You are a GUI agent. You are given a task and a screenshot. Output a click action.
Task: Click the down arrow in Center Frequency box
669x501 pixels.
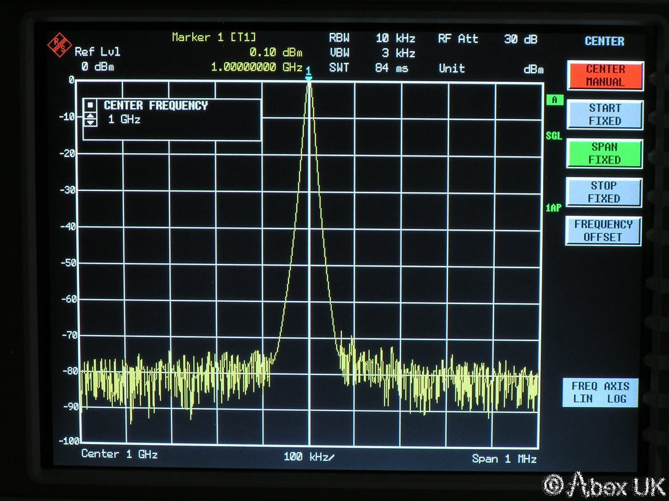(90, 122)
